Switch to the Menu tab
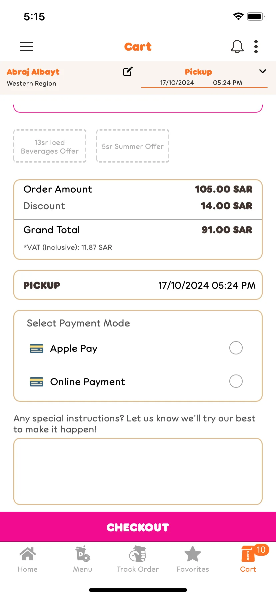 (x=83, y=559)
